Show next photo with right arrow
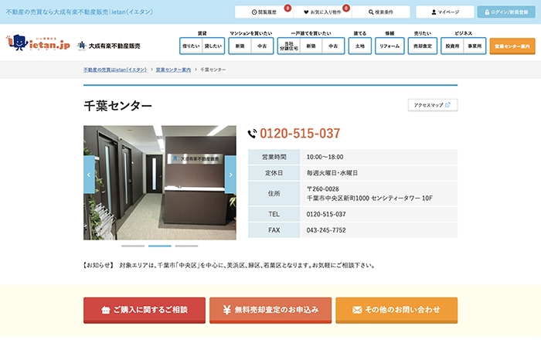Image resolution: width=541 pixels, height=343 pixels. [x=230, y=175]
